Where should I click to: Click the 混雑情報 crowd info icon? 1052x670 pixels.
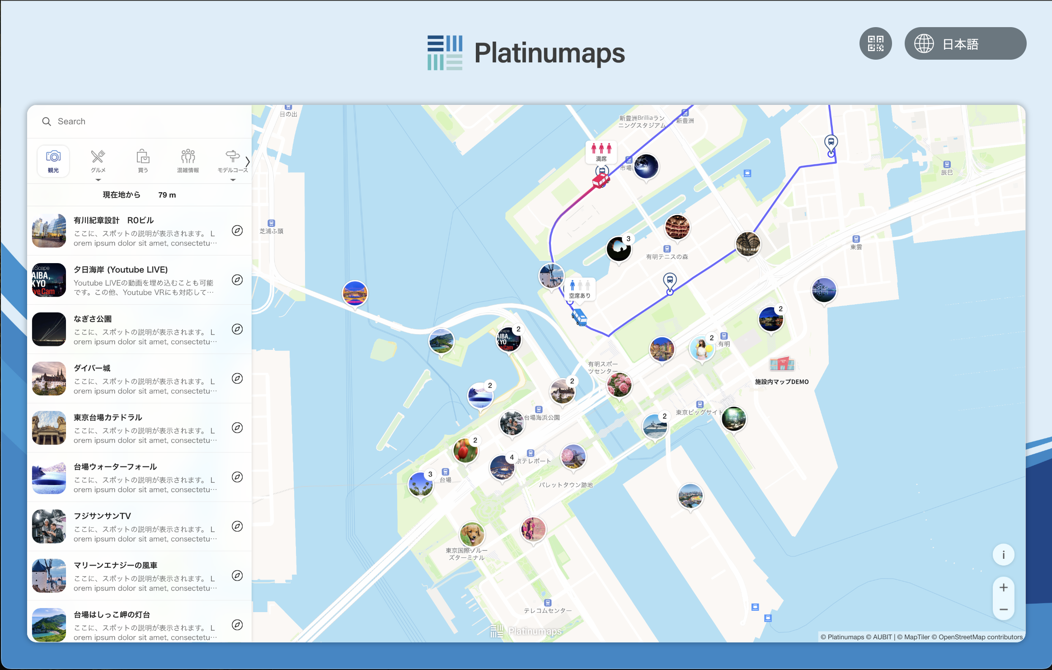point(188,161)
